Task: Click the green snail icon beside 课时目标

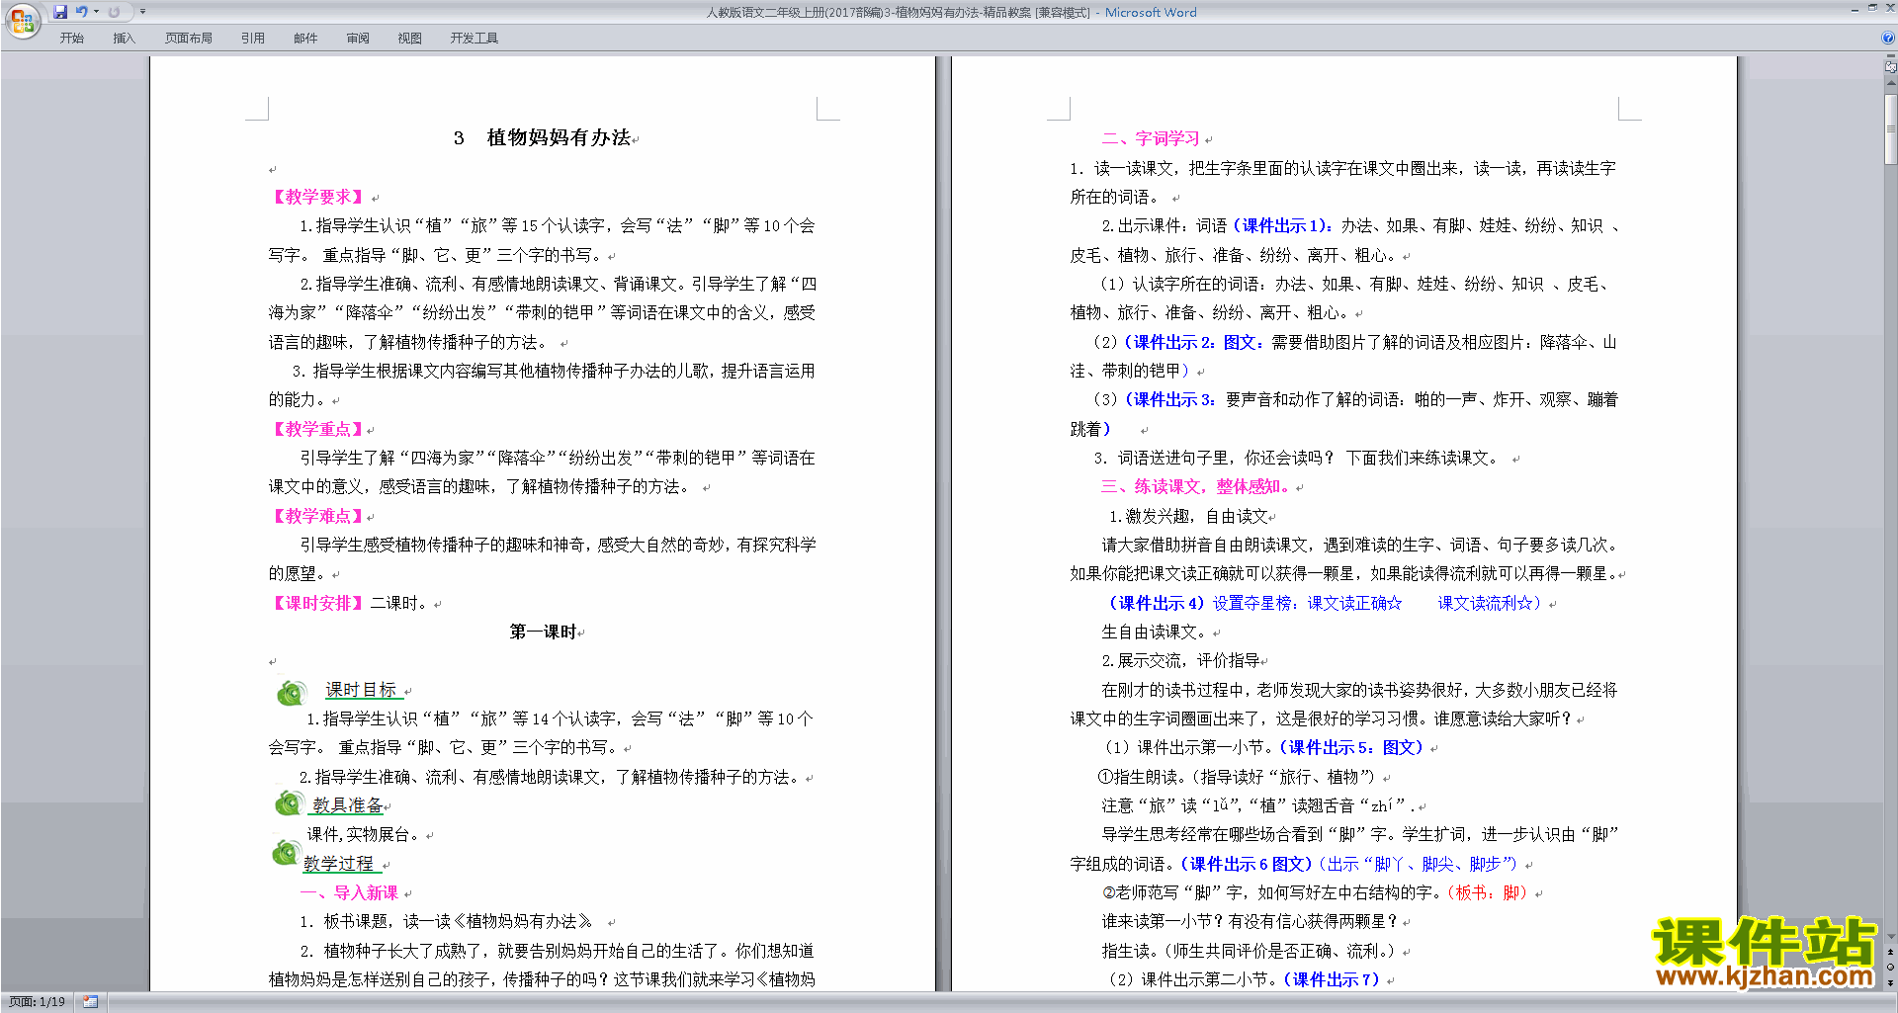Action: tap(291, 692)
